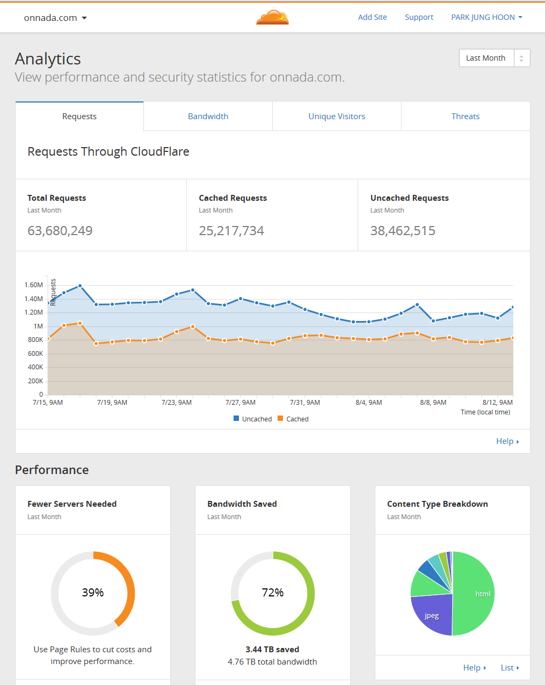This screenshot has height=685, width=545.
Task: Switch to the Unique Visitors tab
Action: point(337,116)
